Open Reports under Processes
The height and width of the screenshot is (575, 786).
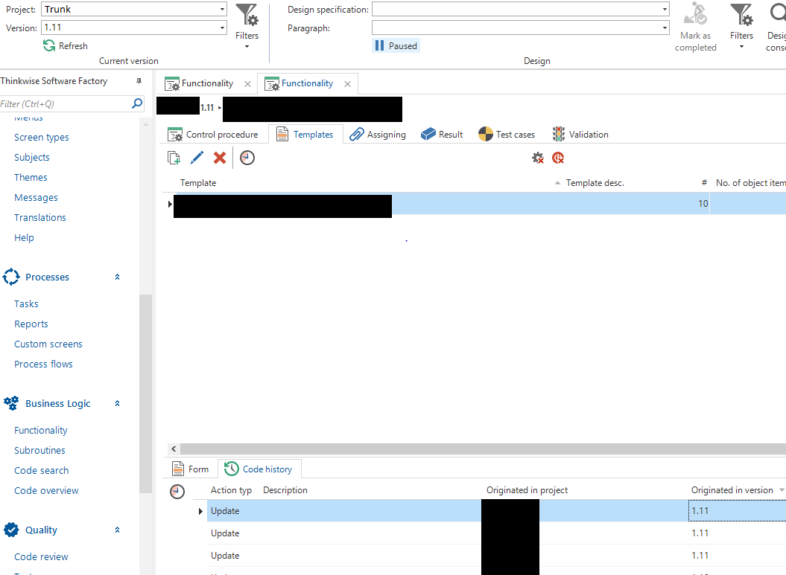pyautogui.click(x=31, y=324)
